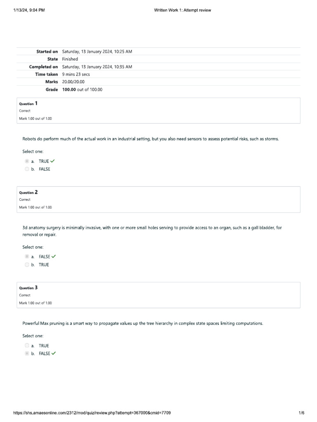Click green checkmark beside Question 3's FALSE answer

click(54, 353)
